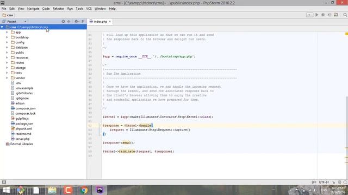Screen dimensions: 348x195
Task: Click the inspector status bar icon
Action: pos(339,182)
